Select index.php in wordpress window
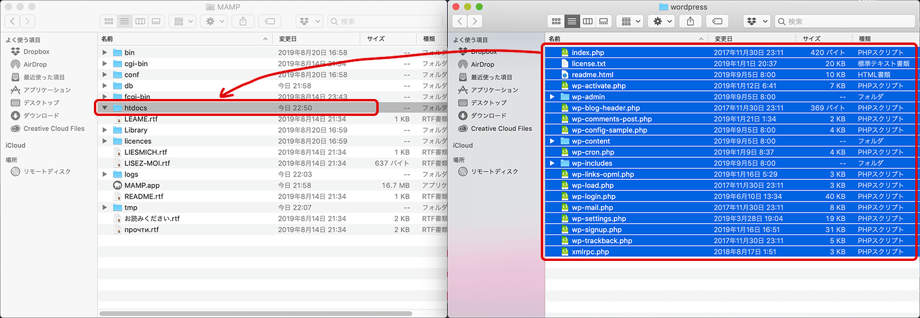 pos(730,52)
